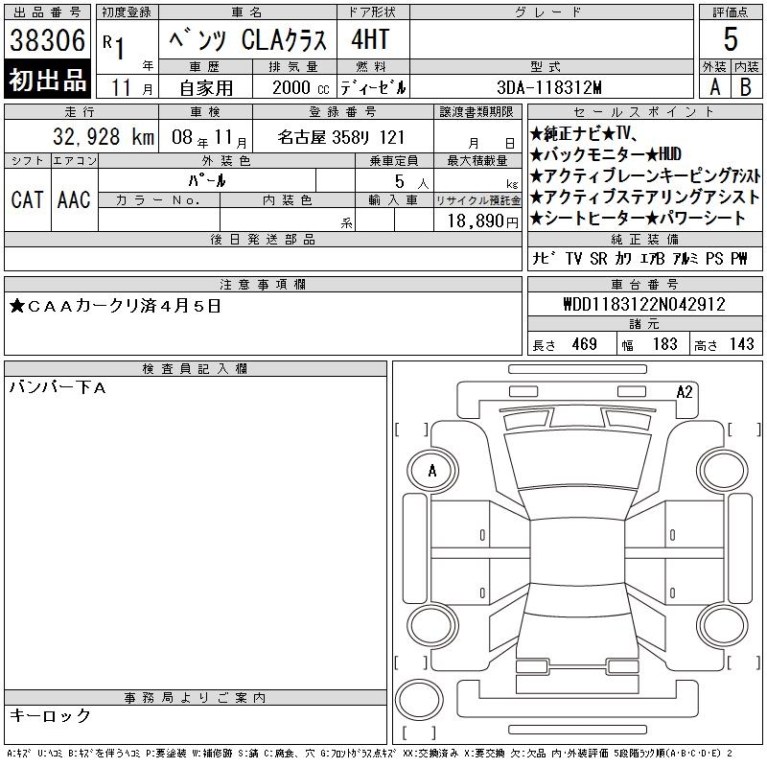Click air conditioner value AAC

pos(74,199)
